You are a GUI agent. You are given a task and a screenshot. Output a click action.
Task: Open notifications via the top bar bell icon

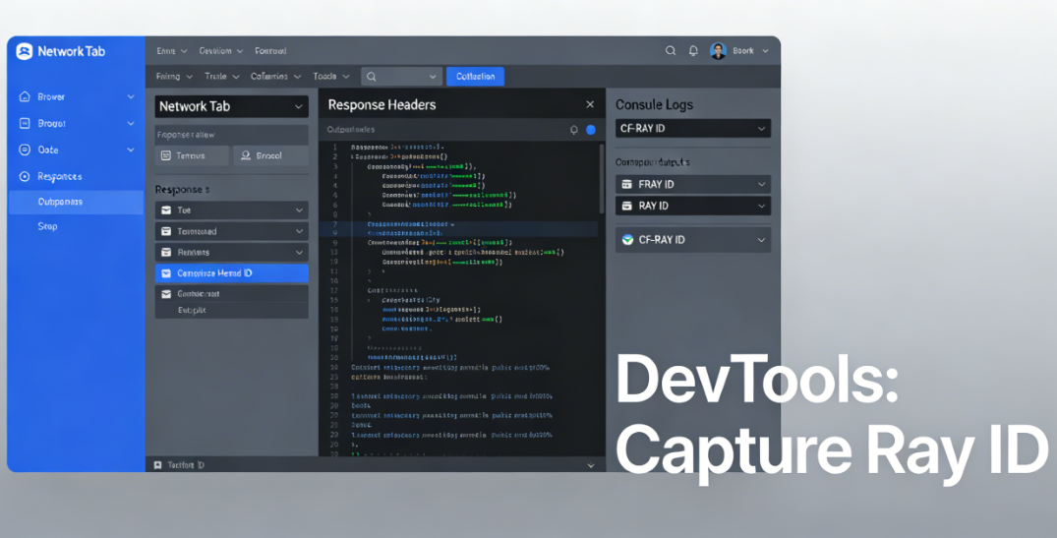coord(693,51)
